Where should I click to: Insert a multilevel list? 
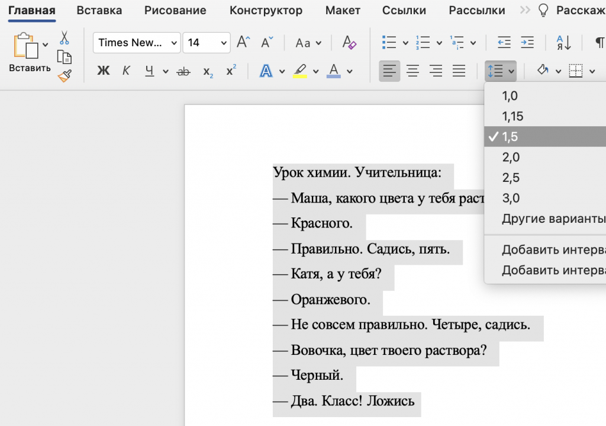457,42
